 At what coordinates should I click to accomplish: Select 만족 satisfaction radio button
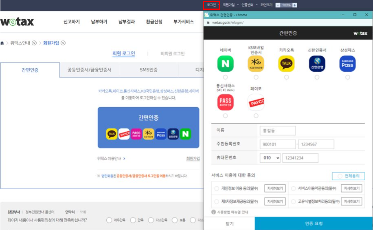tap(133, 220)
